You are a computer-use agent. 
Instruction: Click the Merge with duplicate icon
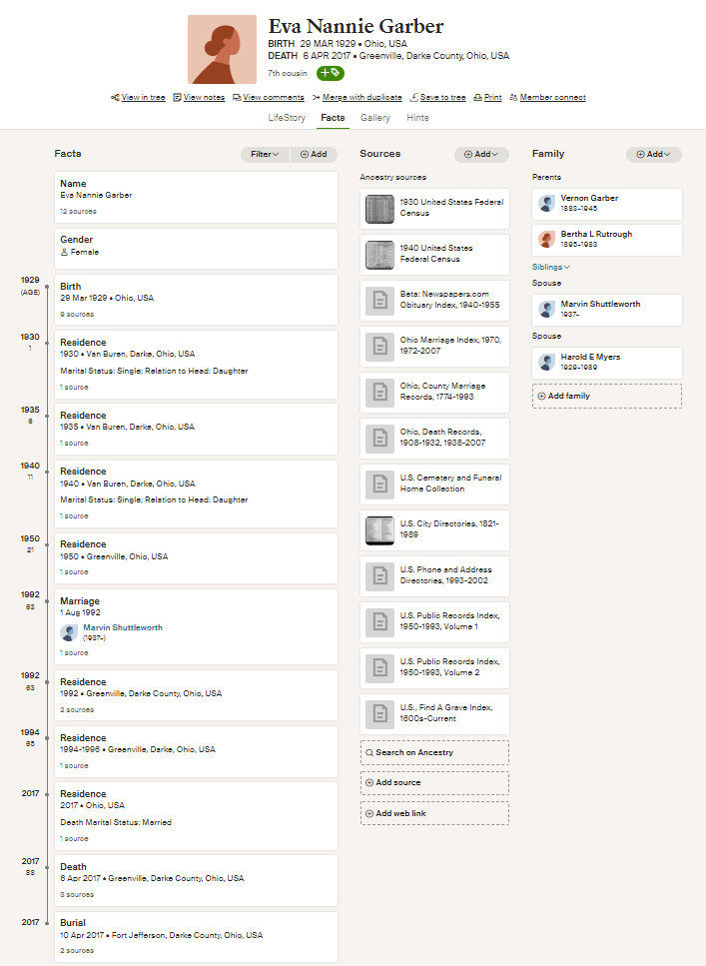point(316,98)
